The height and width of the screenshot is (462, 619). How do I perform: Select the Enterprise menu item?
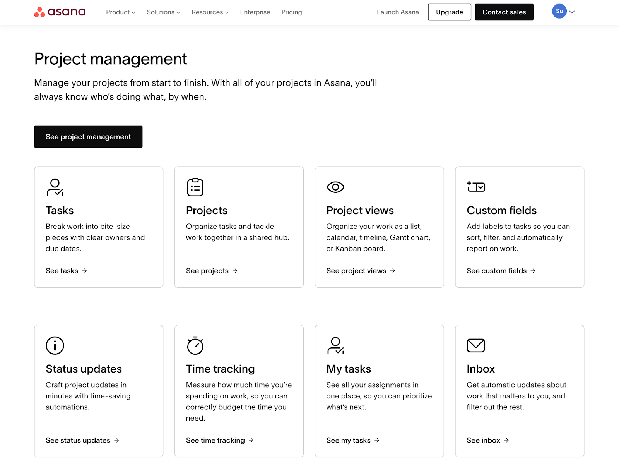tap(255, 12)
